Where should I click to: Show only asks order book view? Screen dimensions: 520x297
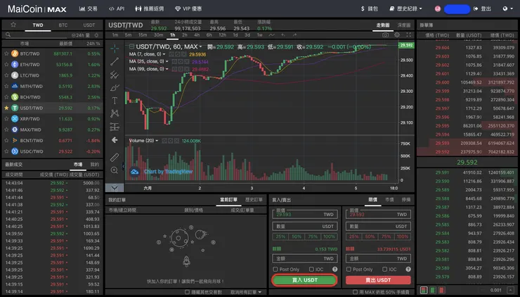tap(442, 290)
